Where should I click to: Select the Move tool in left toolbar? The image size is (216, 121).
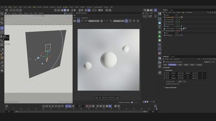coord(2,28)
